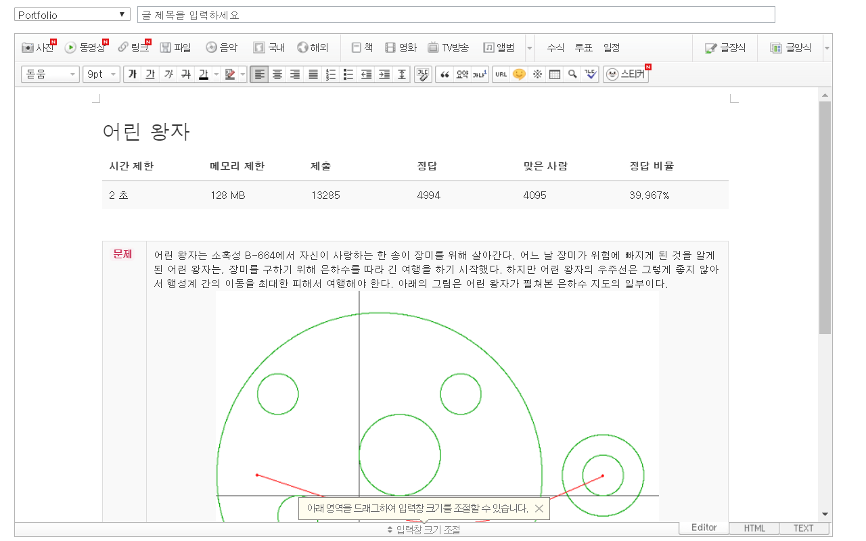Image resolution: width=866 pixels, height=541 pixels.
Task: Insert a table
Action: pos(555,74)
